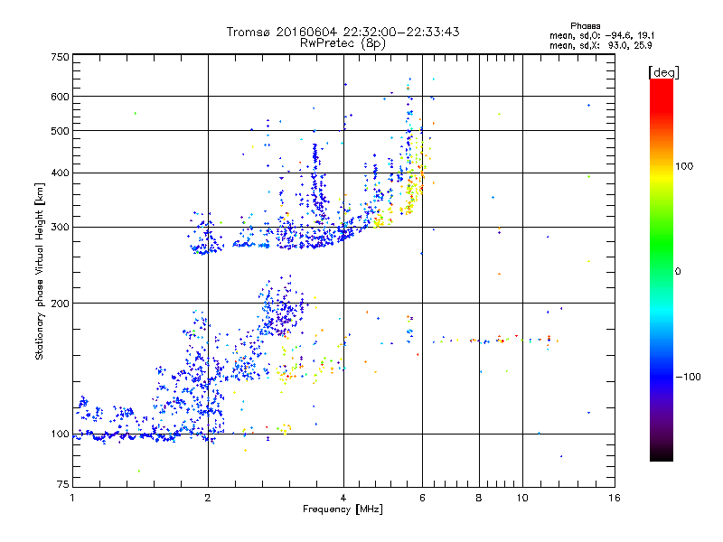The image size is (723, 542).
Task: Click colorbar tick label "0"
Action: pyautogui.click(x=678, y=272)
